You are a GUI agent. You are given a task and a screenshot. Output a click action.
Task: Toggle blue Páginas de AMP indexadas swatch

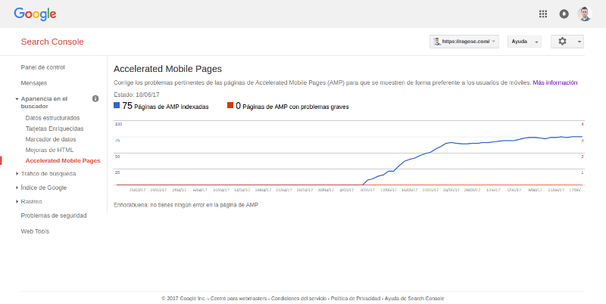[117, 105]
